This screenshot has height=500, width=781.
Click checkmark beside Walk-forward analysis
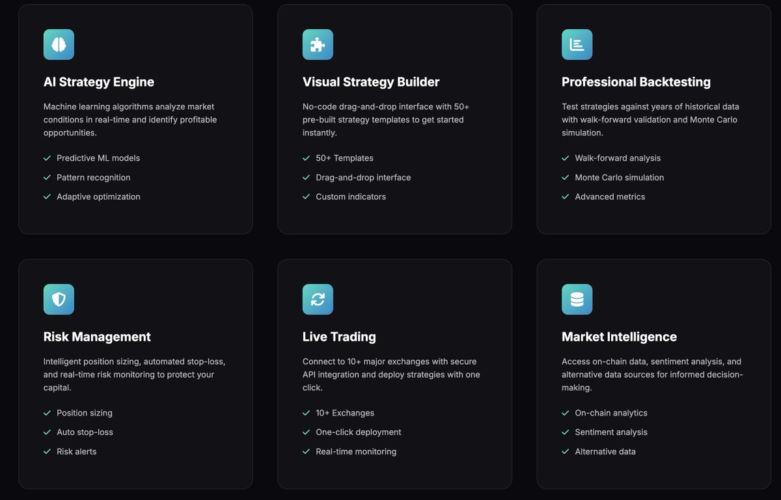[x=565, y=158]
